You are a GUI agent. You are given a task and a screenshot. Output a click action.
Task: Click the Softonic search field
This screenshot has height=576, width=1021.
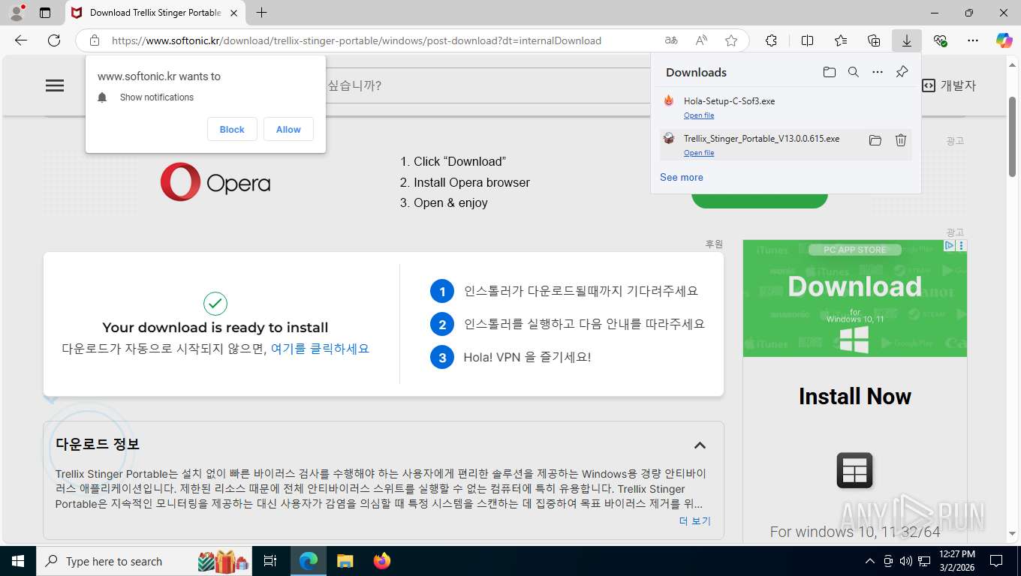tap(488, 85)
